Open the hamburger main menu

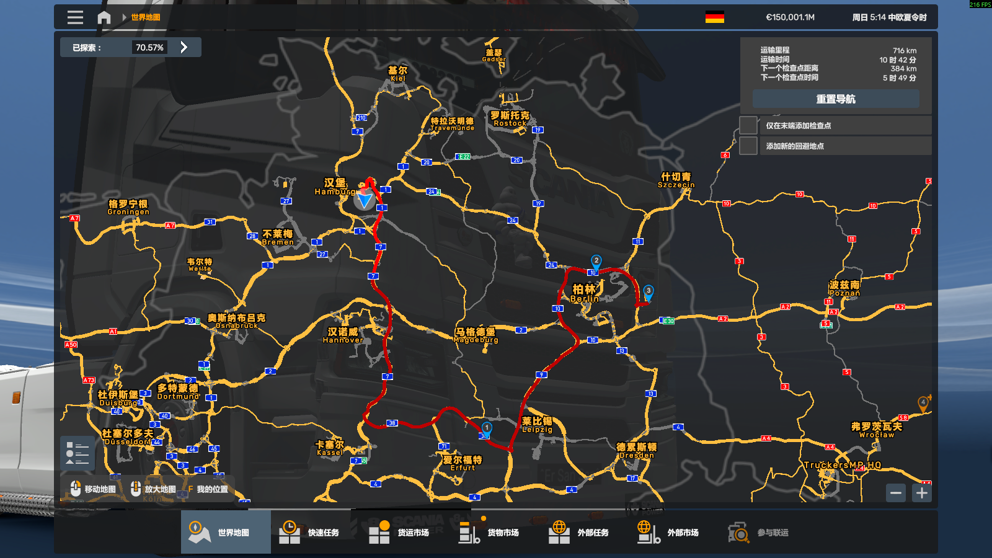tap(75, 17)
